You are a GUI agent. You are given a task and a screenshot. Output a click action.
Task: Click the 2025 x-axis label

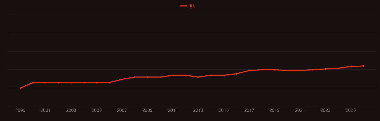[351, 110]
